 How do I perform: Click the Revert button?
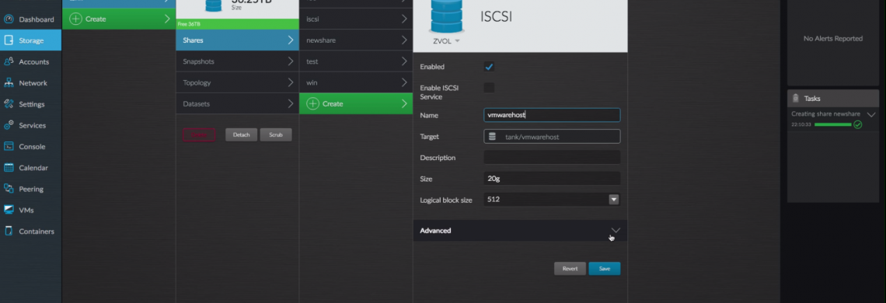tap(570, 269)
